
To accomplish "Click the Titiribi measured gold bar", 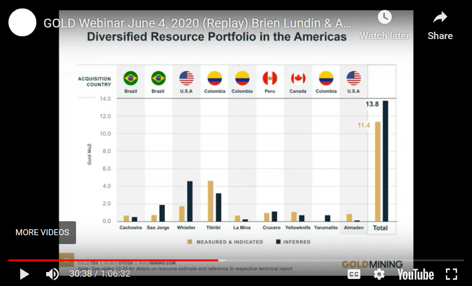I will 210,201.
